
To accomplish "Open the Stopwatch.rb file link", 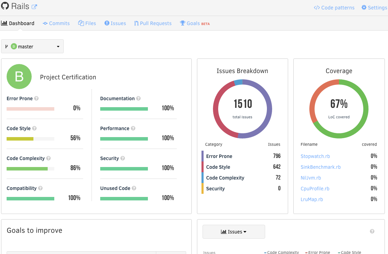I will [315, 156].
